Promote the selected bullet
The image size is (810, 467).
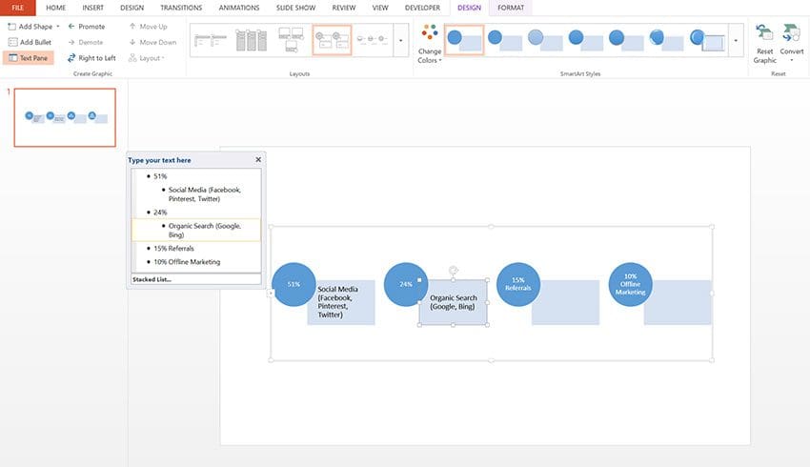tap(86, 27)
